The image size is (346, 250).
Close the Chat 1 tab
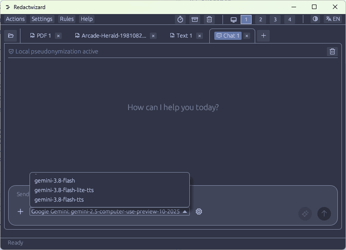point(247,36)
